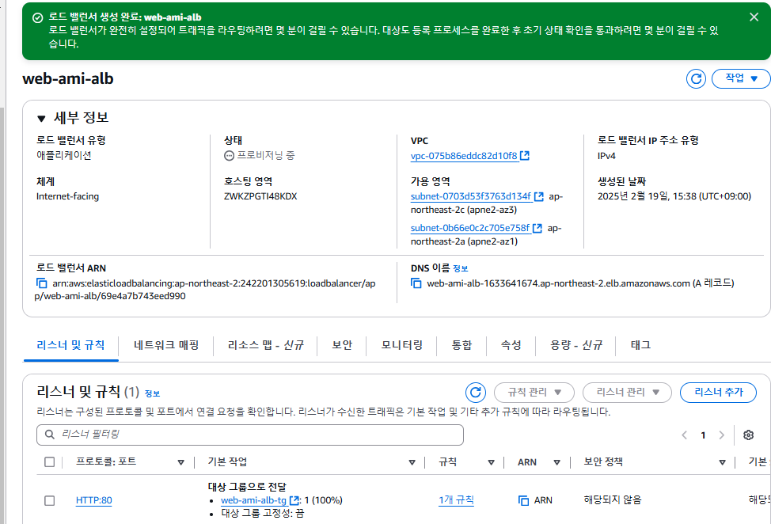
Task: Switch to the 리스너 및 규칙 tab
Action: pyautogui.click(x=70, y=345)
